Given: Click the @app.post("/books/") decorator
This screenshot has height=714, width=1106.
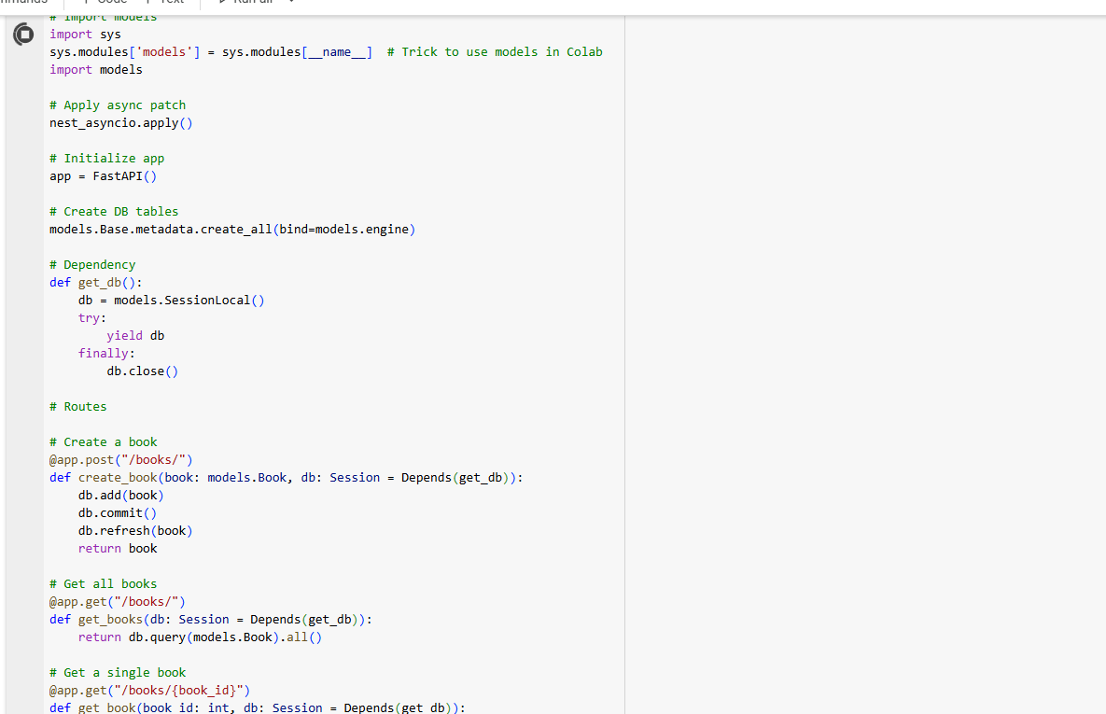Looking at the screenshot, I should 120,460.
